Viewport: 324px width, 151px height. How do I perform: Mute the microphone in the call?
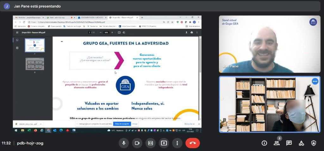(x=124, y=143)
